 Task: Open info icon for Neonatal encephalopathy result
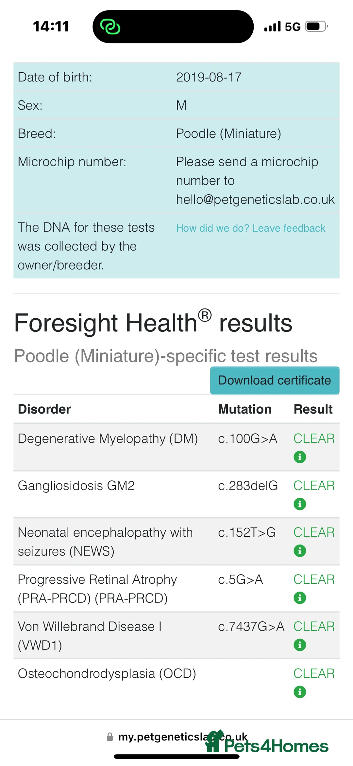coord(300,551)
